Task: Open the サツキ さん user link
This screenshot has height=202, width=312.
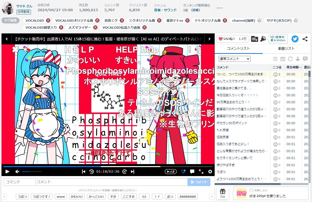Action: tap(24, 5)
